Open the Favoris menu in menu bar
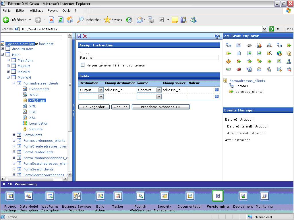 click(x=53, y=11)
